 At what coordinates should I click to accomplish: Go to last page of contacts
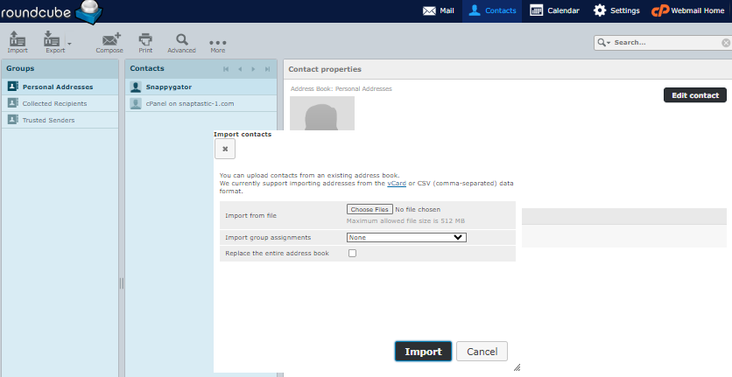click(x=267, y=69)
